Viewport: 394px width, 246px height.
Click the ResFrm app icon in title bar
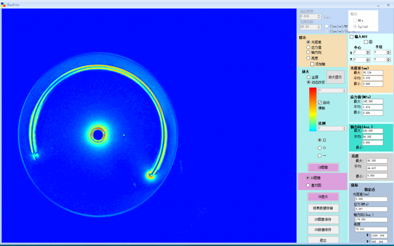tap(3, 4)
